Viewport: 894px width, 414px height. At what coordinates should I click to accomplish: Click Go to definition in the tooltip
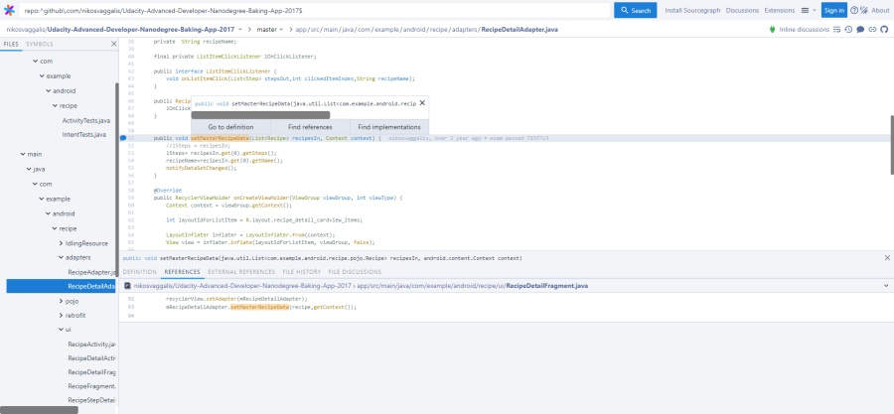point(230,127)
